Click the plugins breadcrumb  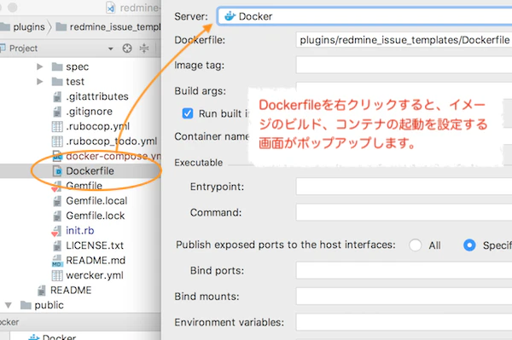(x=29, y=27)
